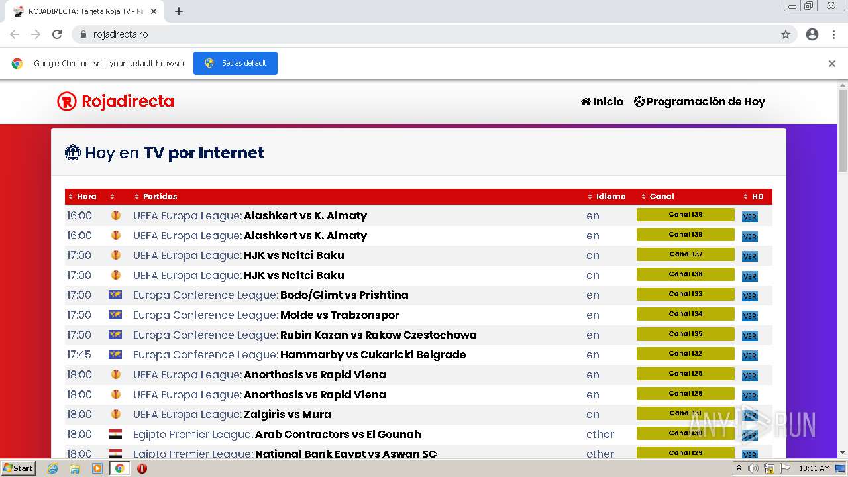Click the page vertical scrollbar thumb
848x477 pixels.
click(843, 131)
